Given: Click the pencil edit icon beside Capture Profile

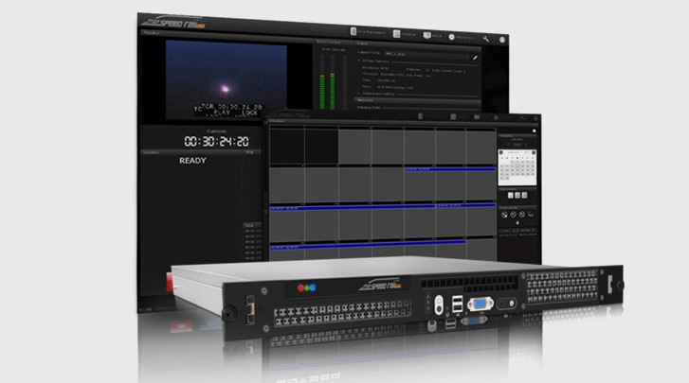Looking at the screenshot, I should pyautogui.click(x=475, y=57).
